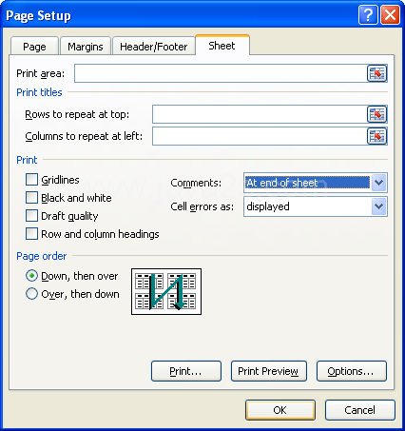Expand the Cell errors as dropdown arrow
This screenshot has height=431, width=405.
(x=378, y=206)
